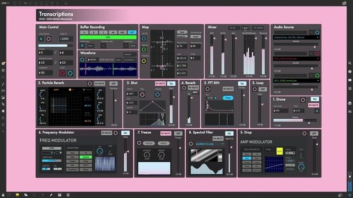Viewport: 353px width, 198px height.
Task: Click the circle button in Drone header
Action: pos(303,100)
